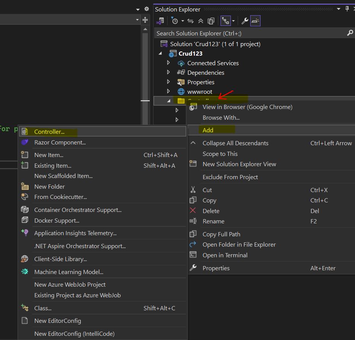This screenshot has width=355, height=340.
Task: Open Properties via the wrench toolbar icon
Action: point(245,21)
